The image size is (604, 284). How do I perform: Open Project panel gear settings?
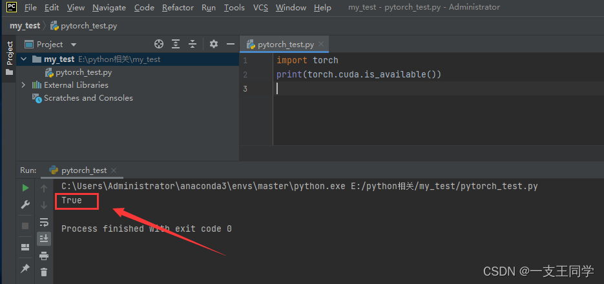pos(214,44)
